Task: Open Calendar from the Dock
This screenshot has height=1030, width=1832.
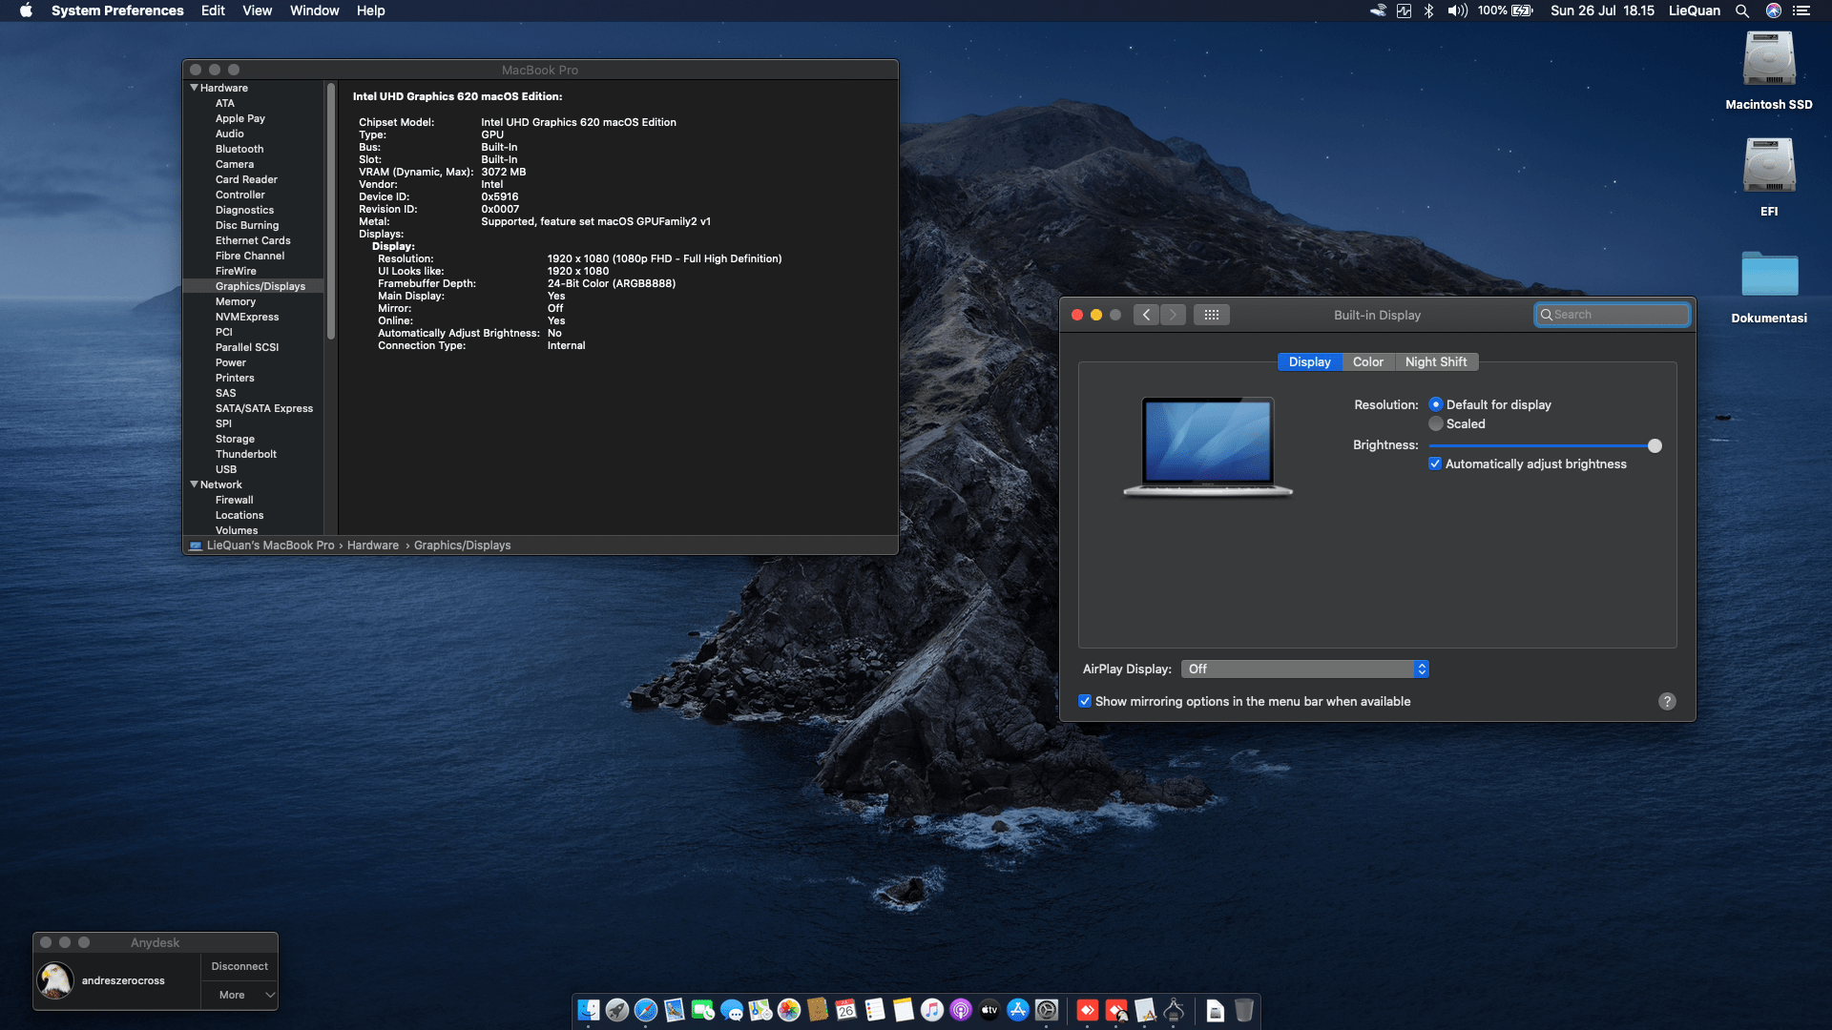Action: 846,1010
